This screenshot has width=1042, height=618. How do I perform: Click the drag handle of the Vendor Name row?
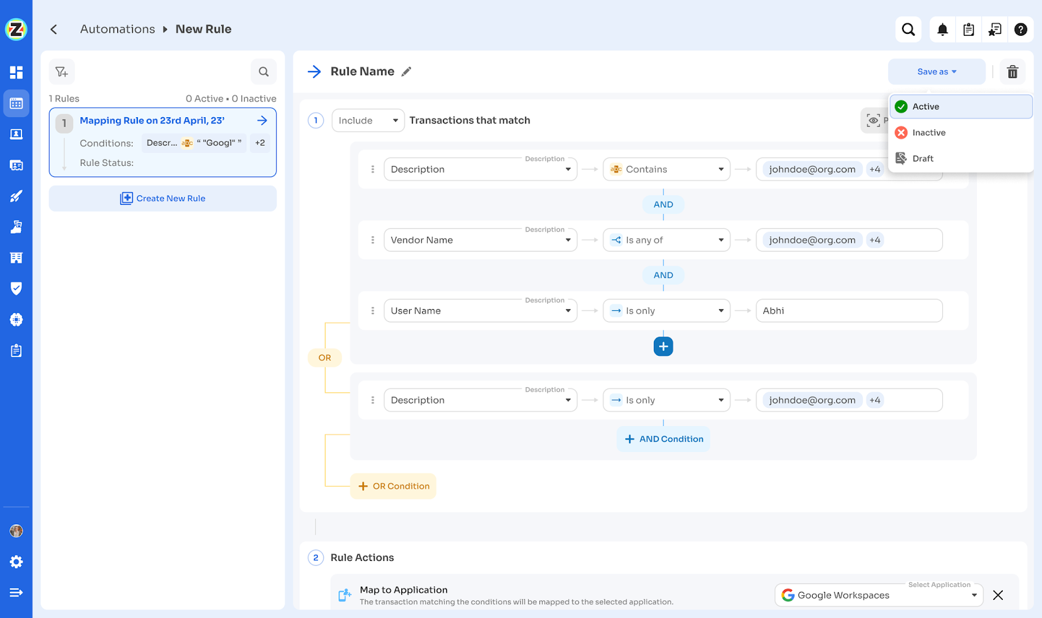(x=373, y=240)
